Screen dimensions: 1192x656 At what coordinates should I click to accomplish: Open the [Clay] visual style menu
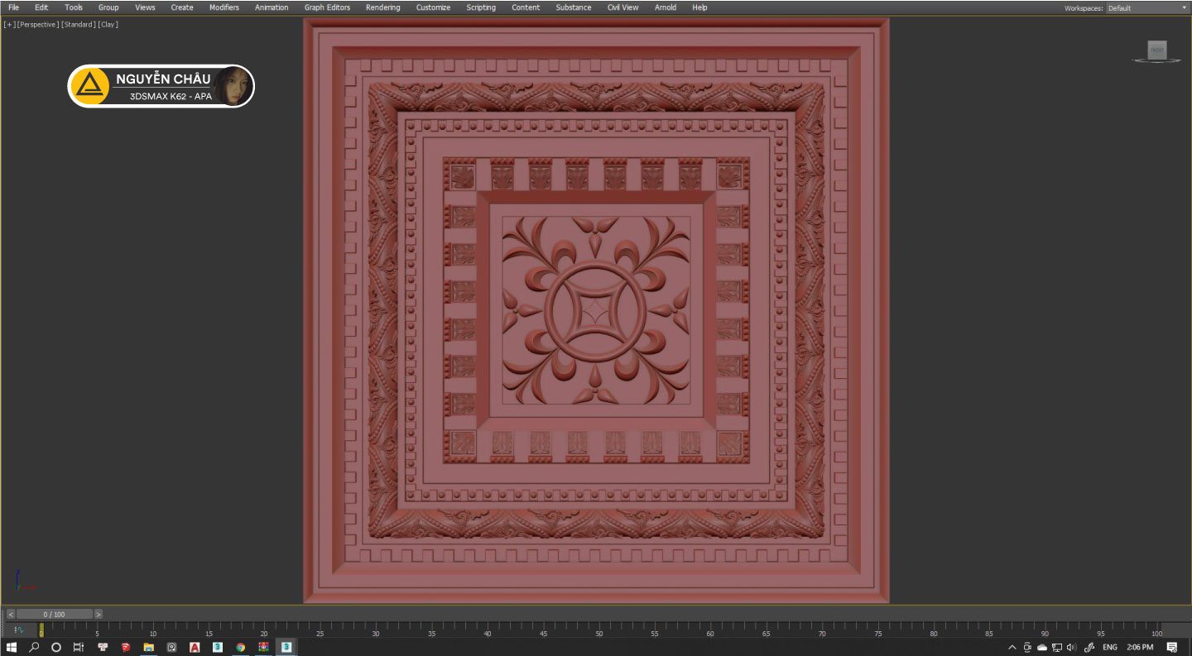click(x=108, y=25)
